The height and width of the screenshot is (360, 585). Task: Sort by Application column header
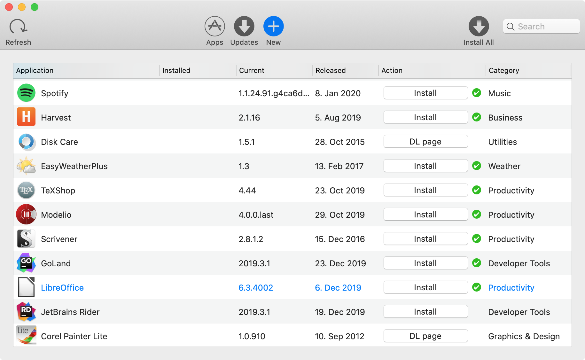tap(86, 71)
